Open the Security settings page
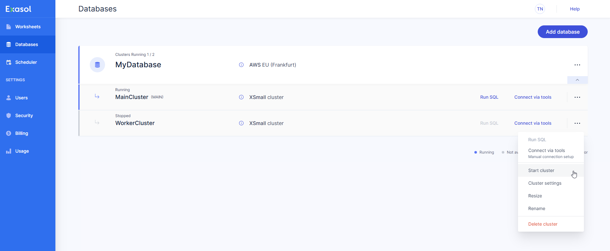Screen dimensions: 610x251 coord(24,116)
